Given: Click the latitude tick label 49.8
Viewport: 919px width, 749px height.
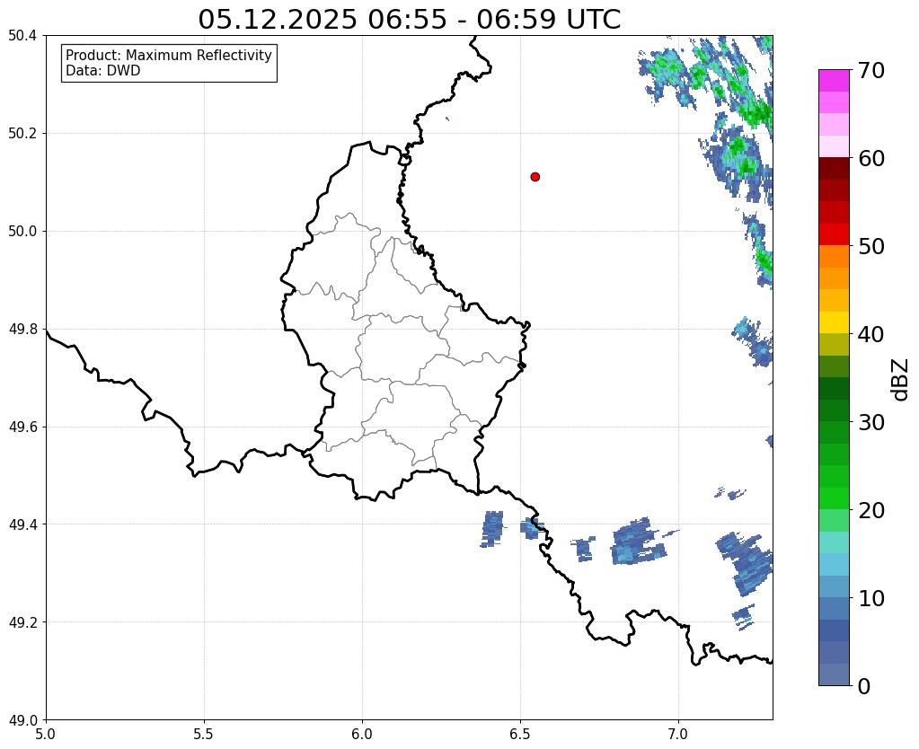Looking at the screenshot, I should 22,330.
